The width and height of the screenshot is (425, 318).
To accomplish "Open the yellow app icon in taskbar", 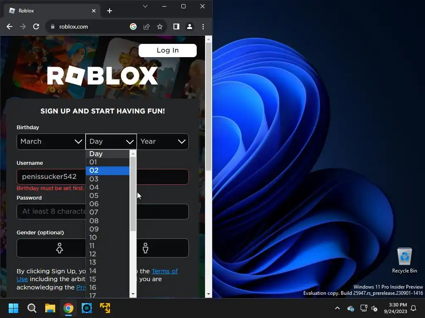I will (x=105, y=308).
